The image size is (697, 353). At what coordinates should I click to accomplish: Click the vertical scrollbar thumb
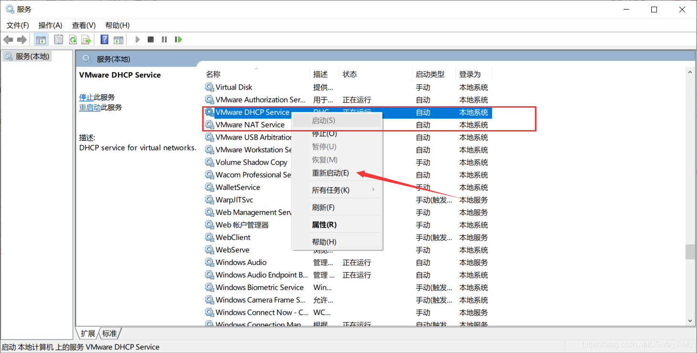tap(690, 252)
